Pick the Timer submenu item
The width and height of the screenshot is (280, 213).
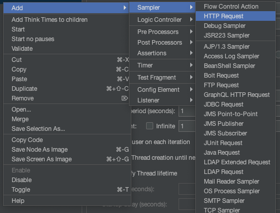pyautogui.click(x=162, y=65)
